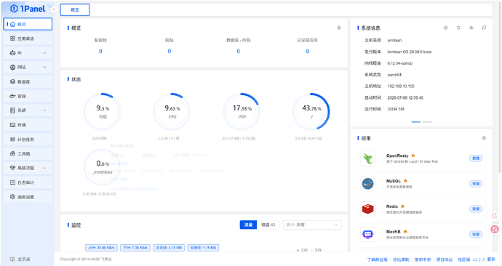Click the 系统信息 copy icon
The height and width of the screenshot is (266, 502).
point(484,28)
